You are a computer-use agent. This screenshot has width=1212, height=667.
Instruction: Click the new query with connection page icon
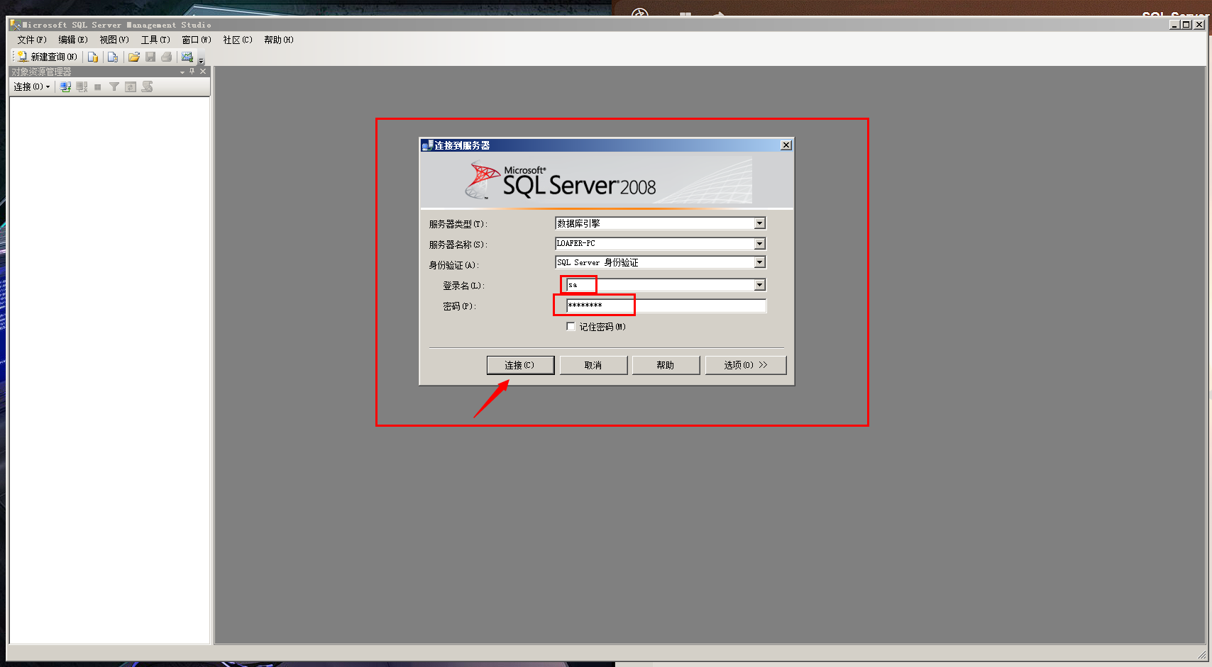(x=112, y=57)
